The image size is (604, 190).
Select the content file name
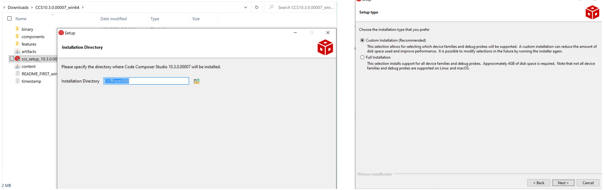pyautogui.click(x=28, y=66)
